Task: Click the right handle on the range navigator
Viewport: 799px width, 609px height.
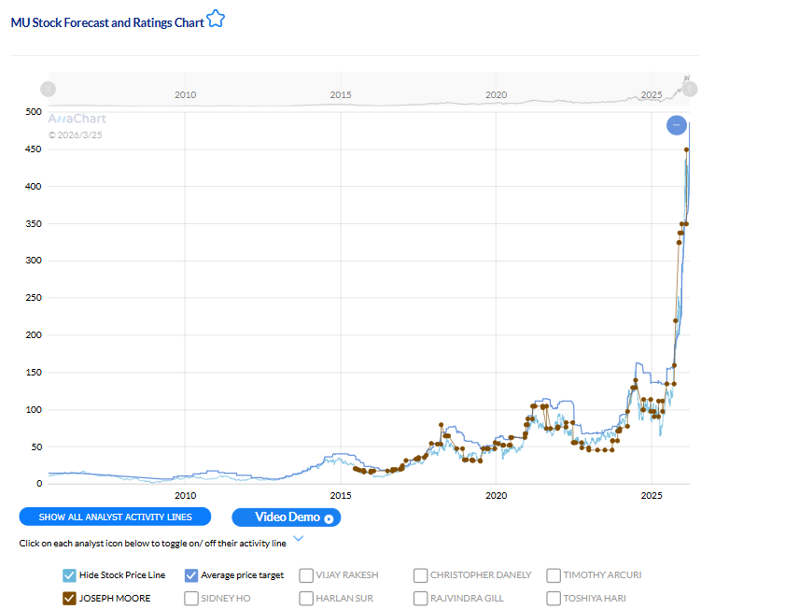Action: point(689,88)
